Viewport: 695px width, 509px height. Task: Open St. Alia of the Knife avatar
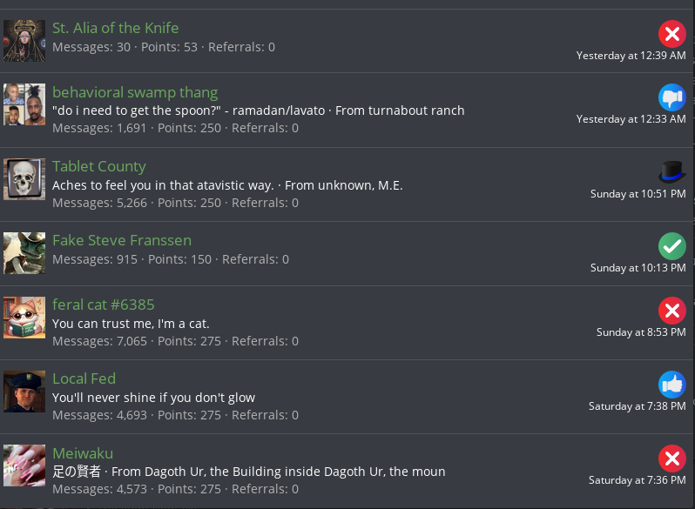24,41
